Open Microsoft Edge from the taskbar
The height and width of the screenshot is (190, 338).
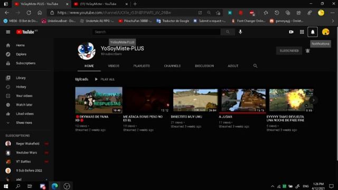tap(55, 186)
